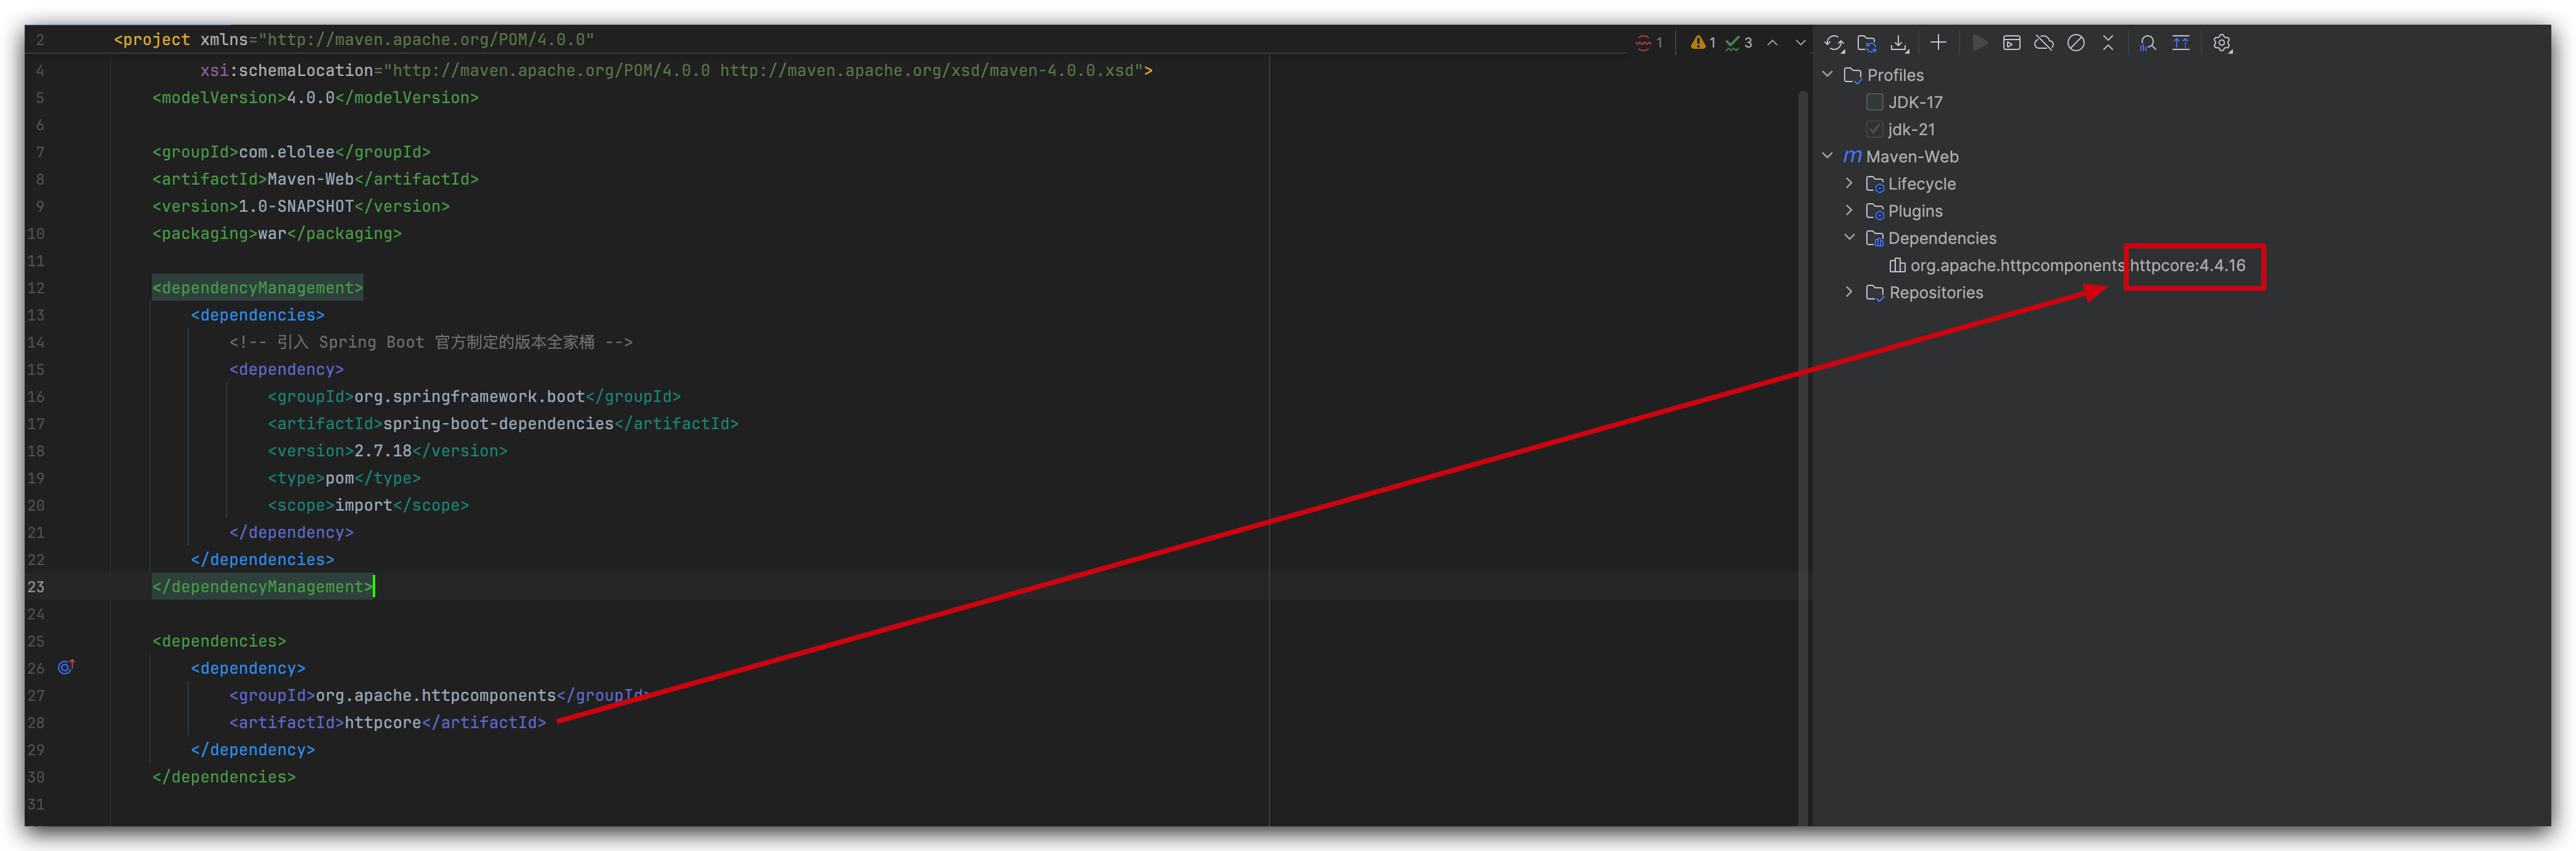The width and height of the screenshot is (2576, 851).
Task: Click the war packaging value
Action: (272, 233)
